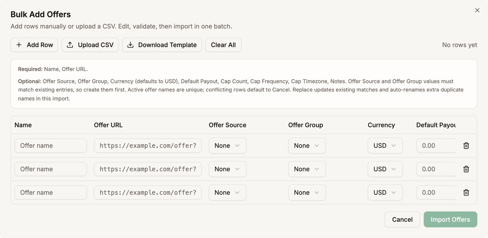Screen dimensions: 488x238
Task: Click the Offer Group column header
Action: [306, 125]
